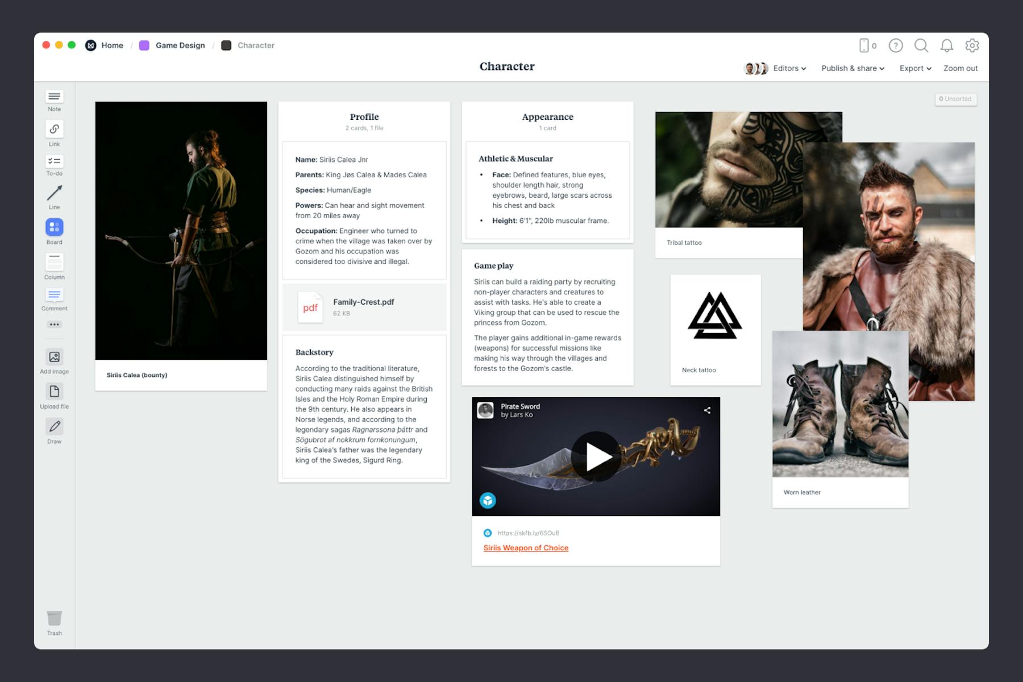Play the Pirate Sword video
1023x682 pixels.
tap(596, 456)
